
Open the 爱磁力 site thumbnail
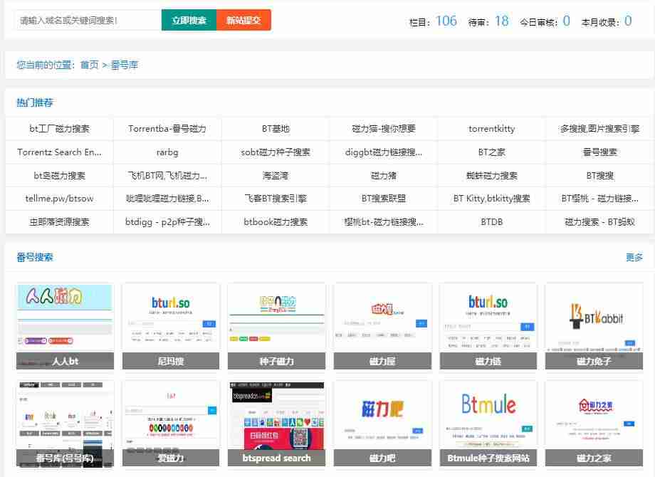pyautogui.click(x=170, y=424)
